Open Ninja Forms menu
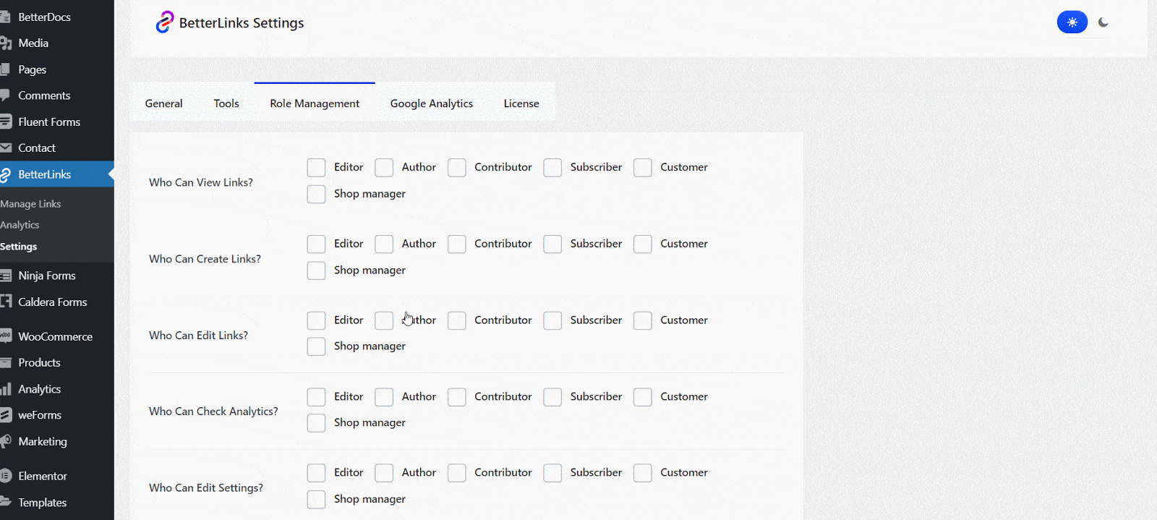 click(x=47, y=276)
